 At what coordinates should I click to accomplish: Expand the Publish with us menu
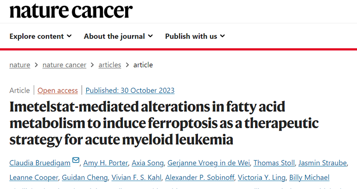pyautogui.click(x=195, y=36)
